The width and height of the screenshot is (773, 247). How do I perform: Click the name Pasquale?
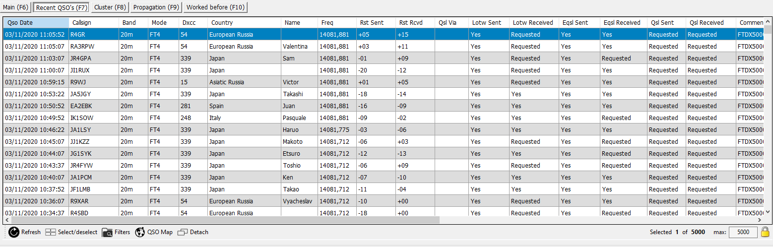[295, 118]
